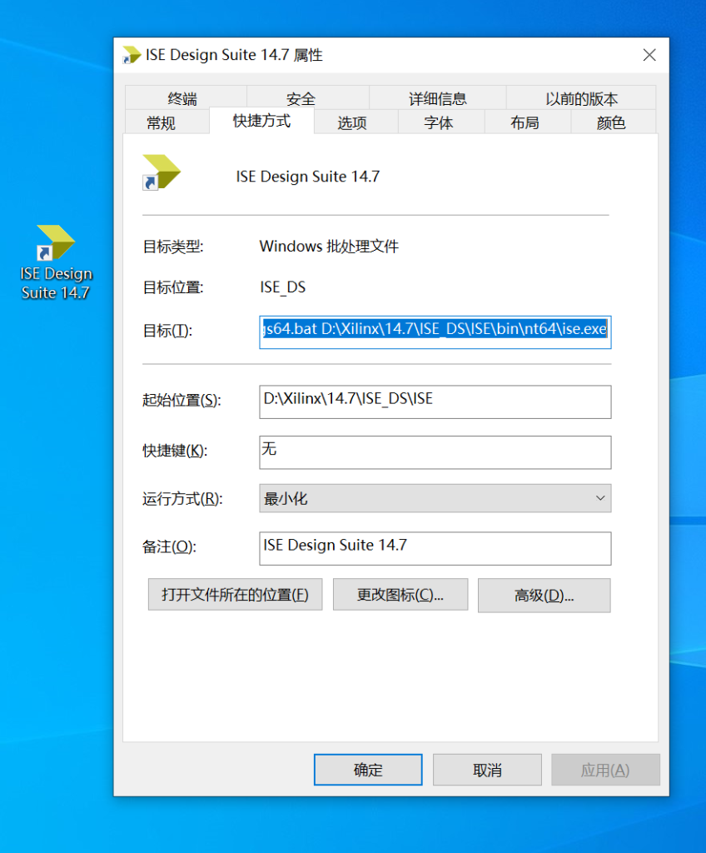706x853 pixels.
Task: Click 打开文件所在的位置 button
Action: (x=235, y=595)
